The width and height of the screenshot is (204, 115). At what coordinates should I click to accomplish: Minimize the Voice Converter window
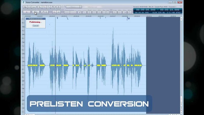coord(170,2)
